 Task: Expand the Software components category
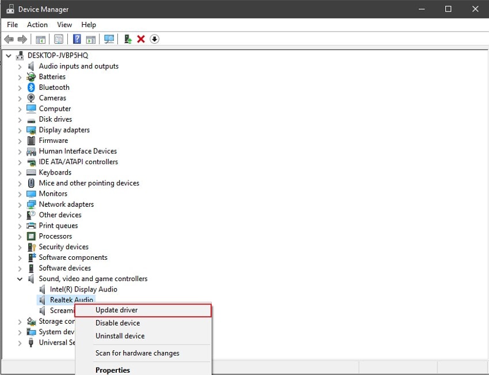20,258
